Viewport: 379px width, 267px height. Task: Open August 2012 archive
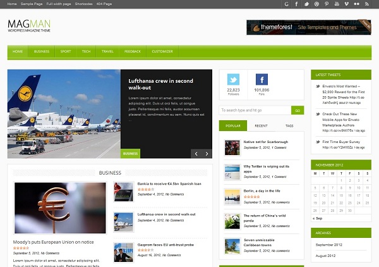(325, 256)
